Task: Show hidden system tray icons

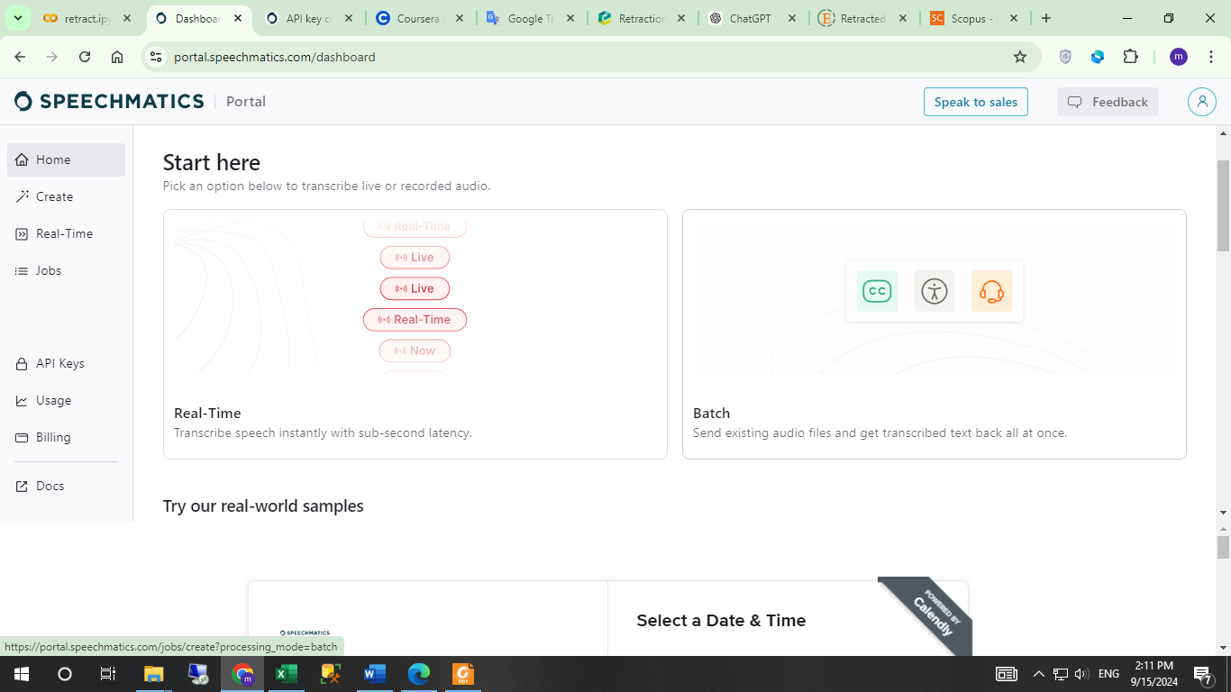Action: (x=1038, y=674)
